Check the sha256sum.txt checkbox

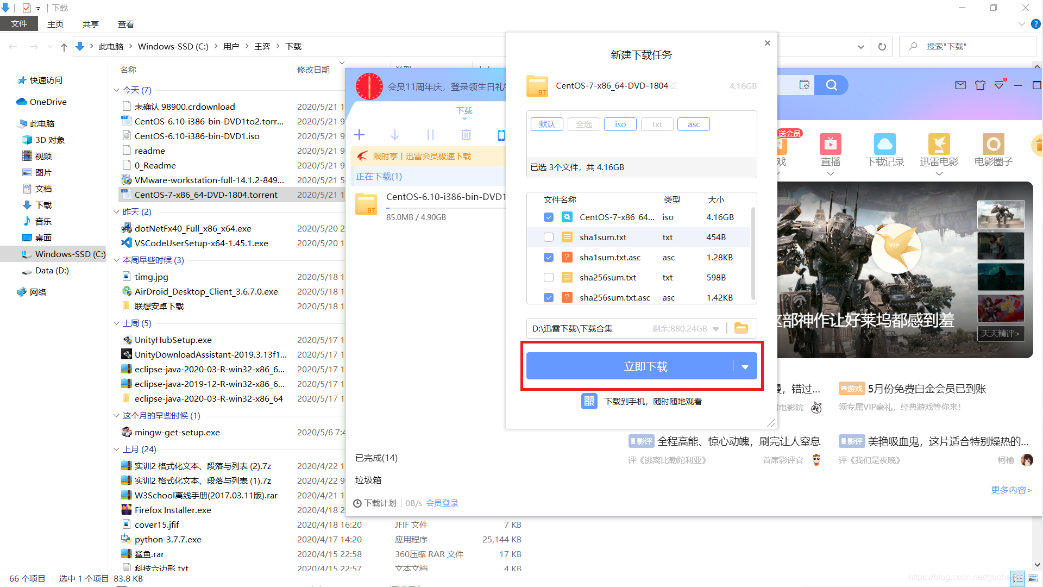point(549,277)
